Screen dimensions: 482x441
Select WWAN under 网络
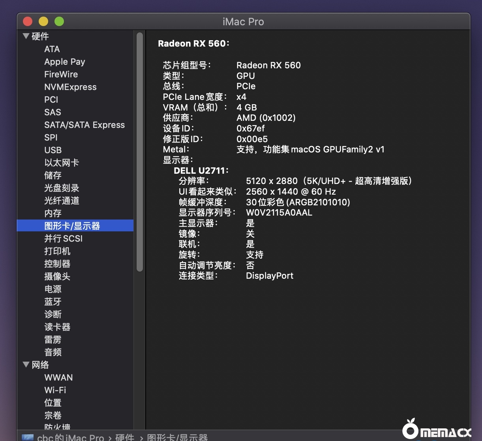point(58,377)
